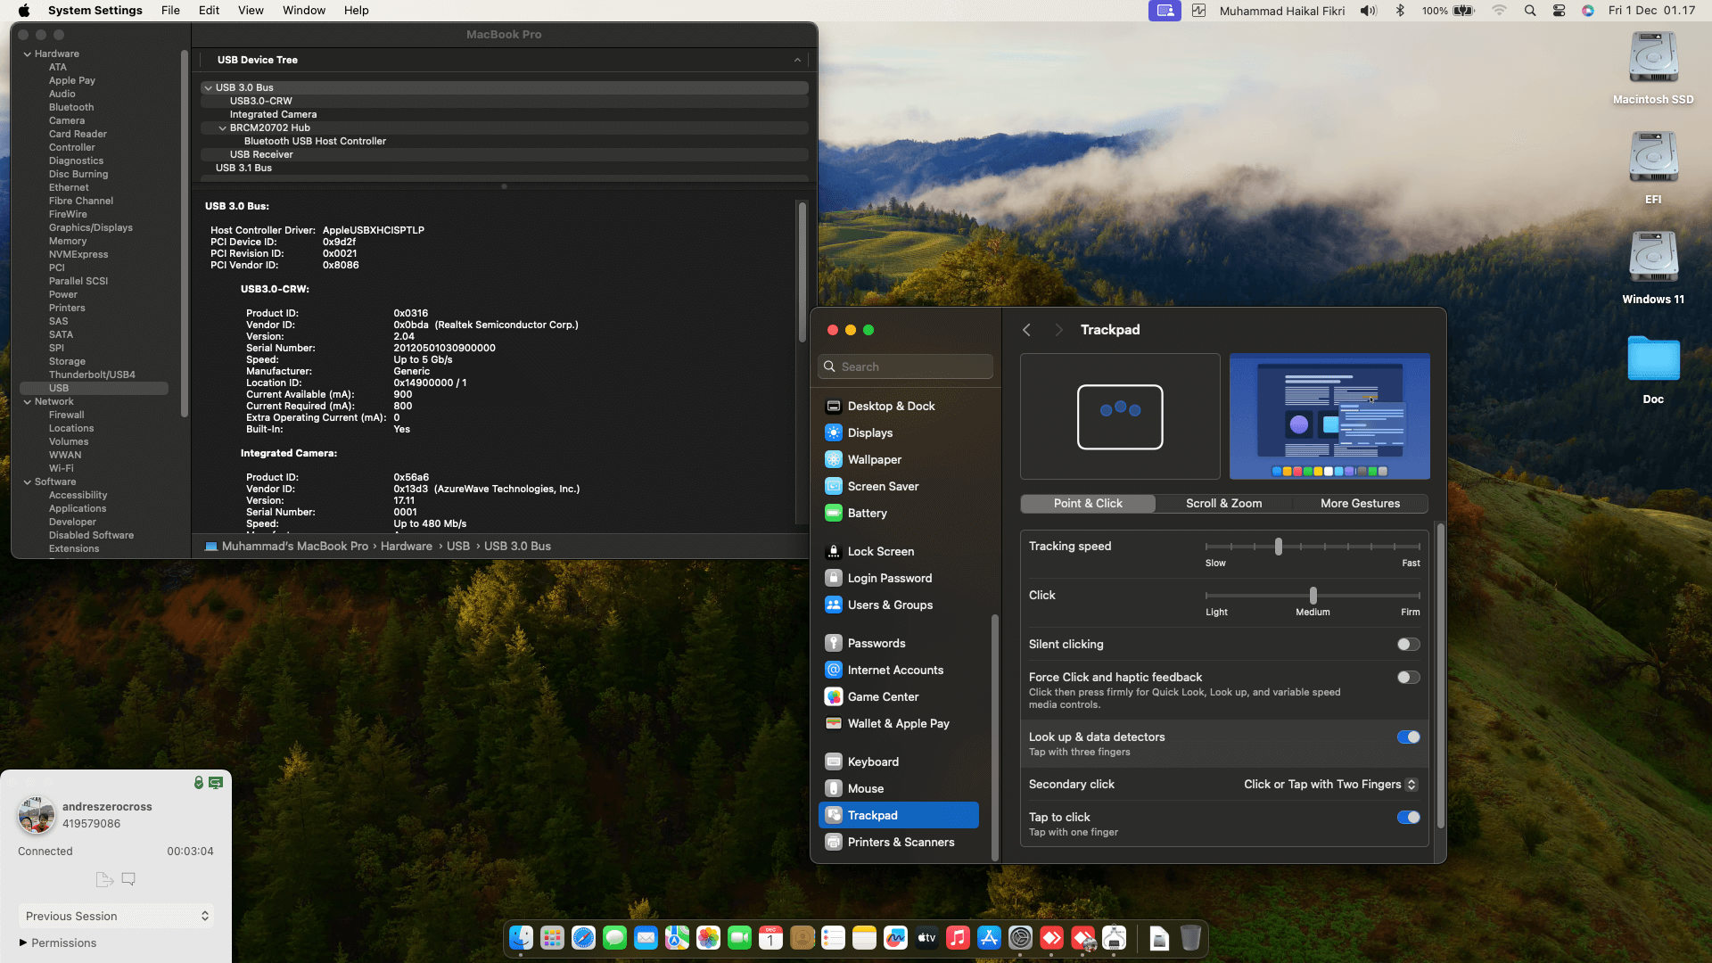Launch Safari from the dock
The image size is (1712, 963).
(x=583, y=937)
